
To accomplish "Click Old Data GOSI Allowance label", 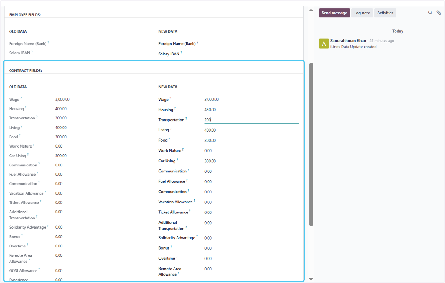I will click(x=23, y=271).
